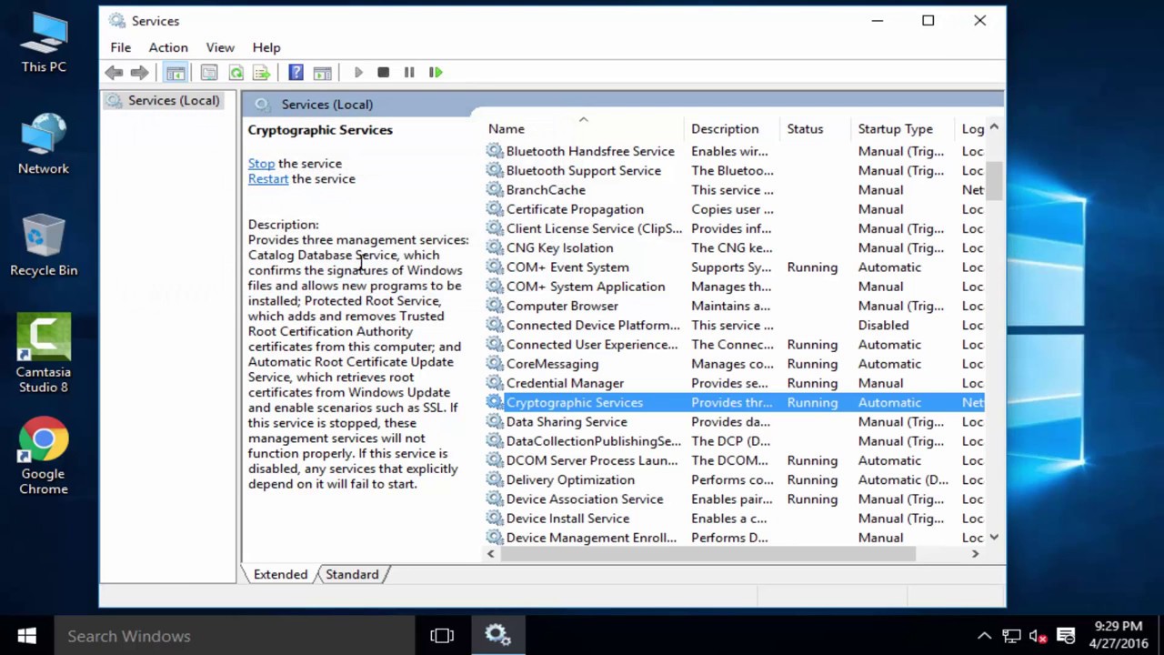
Task: Select the Credential Manager service row
Action: (734, 383)
